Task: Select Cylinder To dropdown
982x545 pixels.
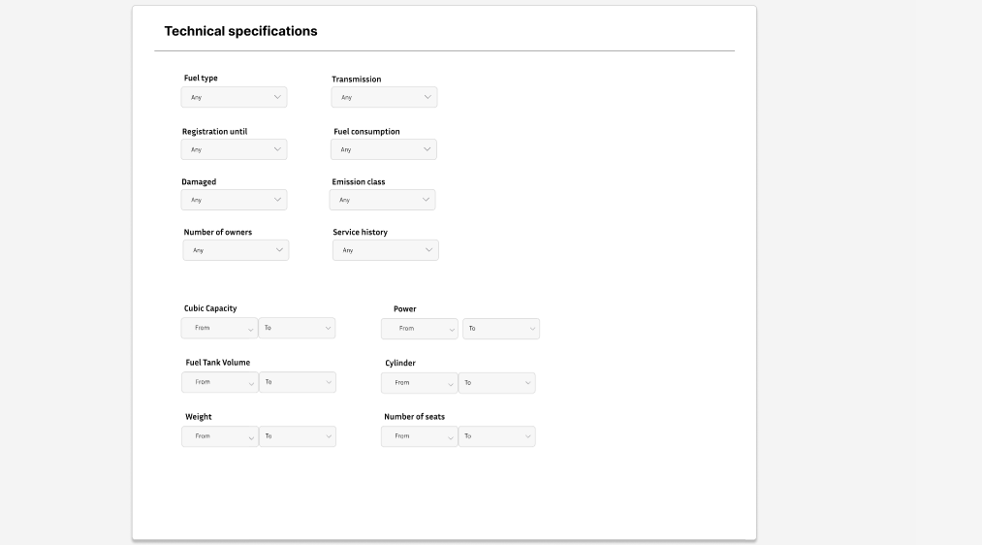Action: coord(496,383)
